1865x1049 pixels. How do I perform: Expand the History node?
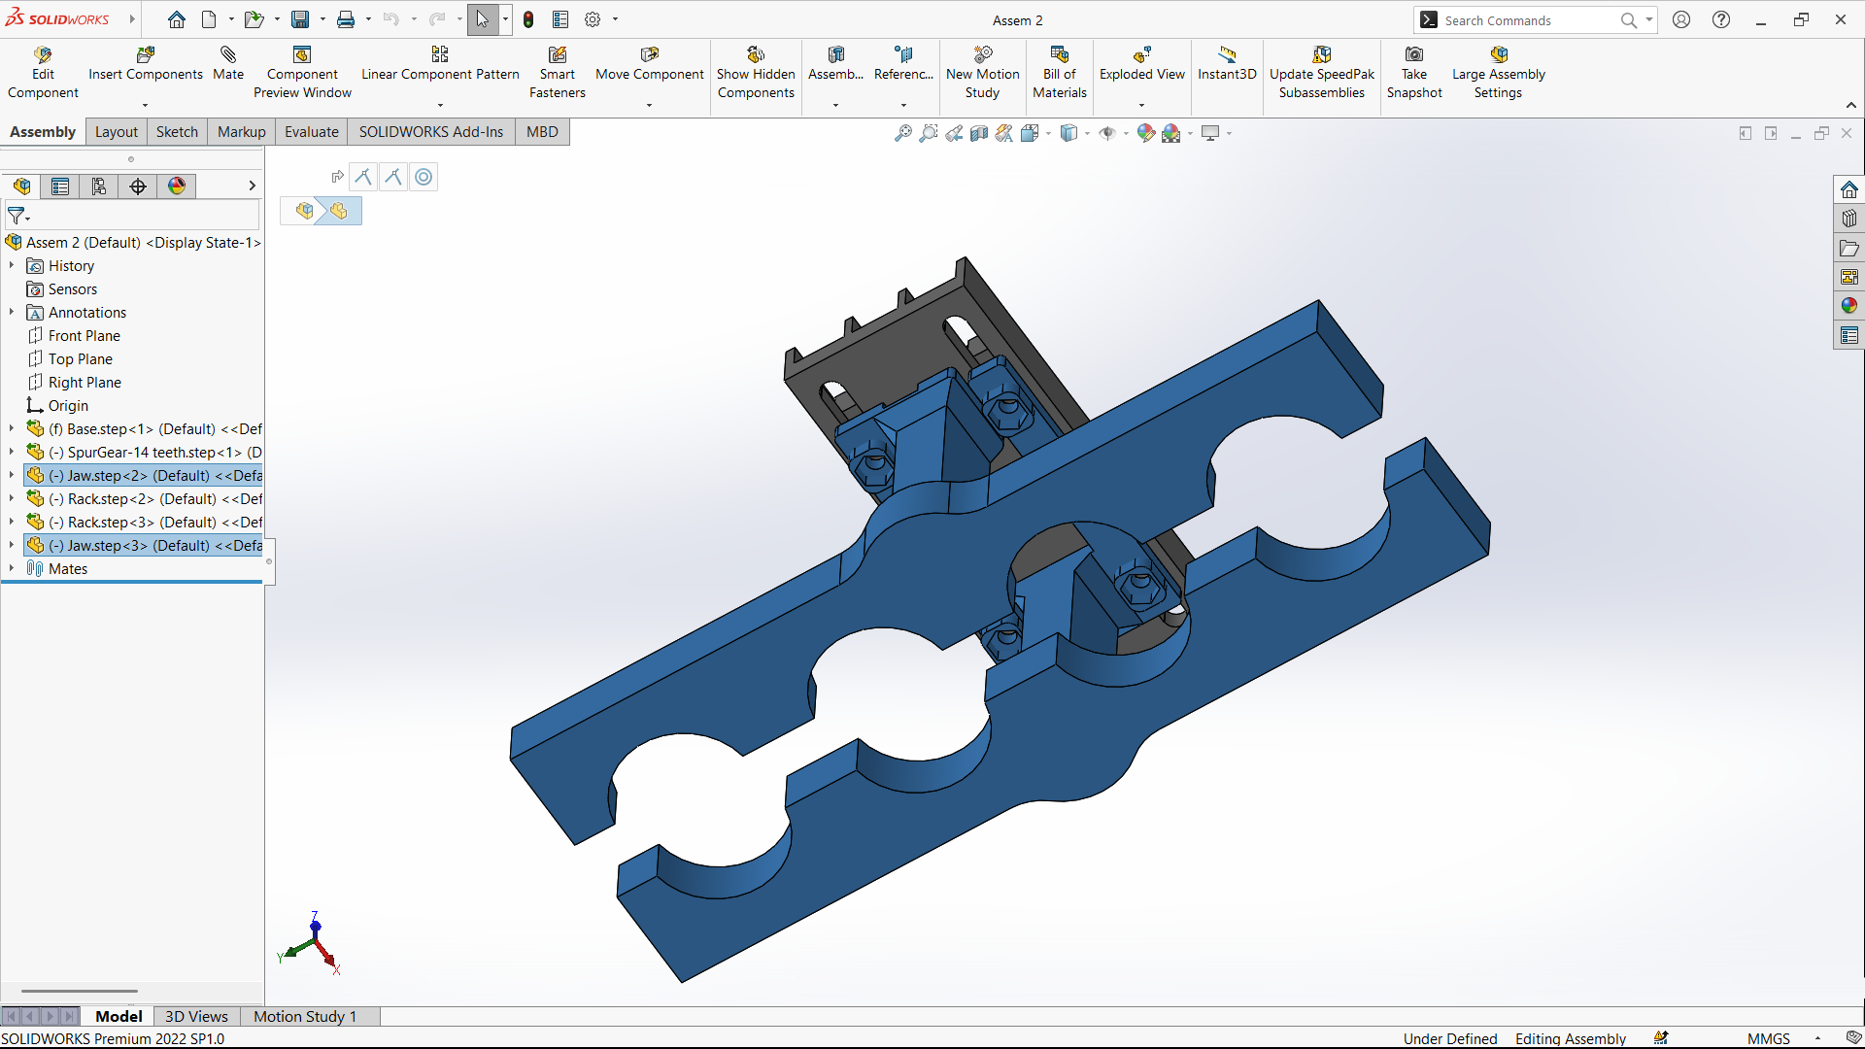click(12, 266)
